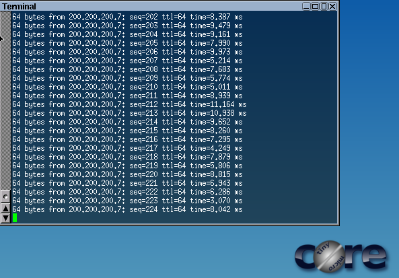399x278 pixels.
Task: Click the ping line with seq=224
Action: tap(127, 209)
